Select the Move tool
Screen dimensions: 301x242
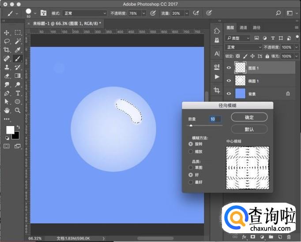(x=7, y=33)
